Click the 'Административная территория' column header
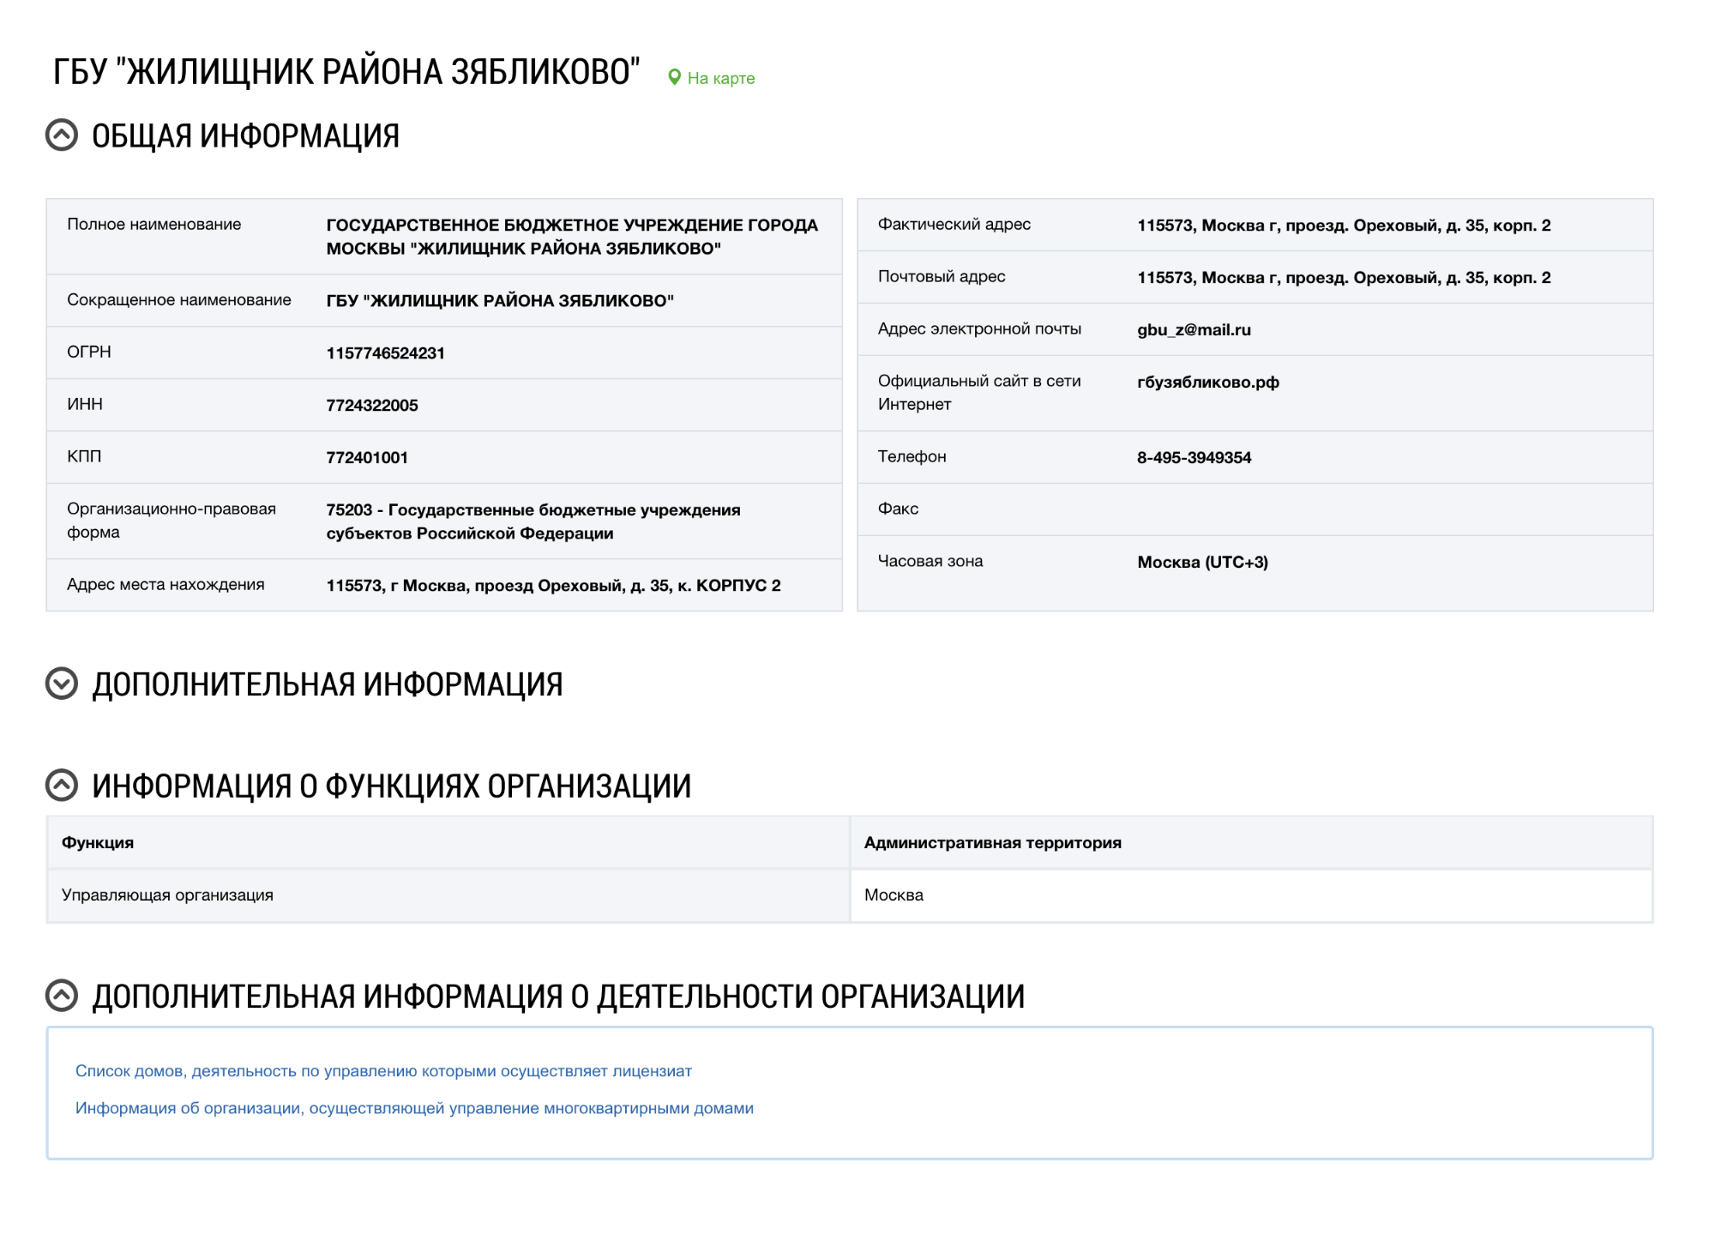Image resolution: width=1715 pixels, height=1235 pixels. 992,842
